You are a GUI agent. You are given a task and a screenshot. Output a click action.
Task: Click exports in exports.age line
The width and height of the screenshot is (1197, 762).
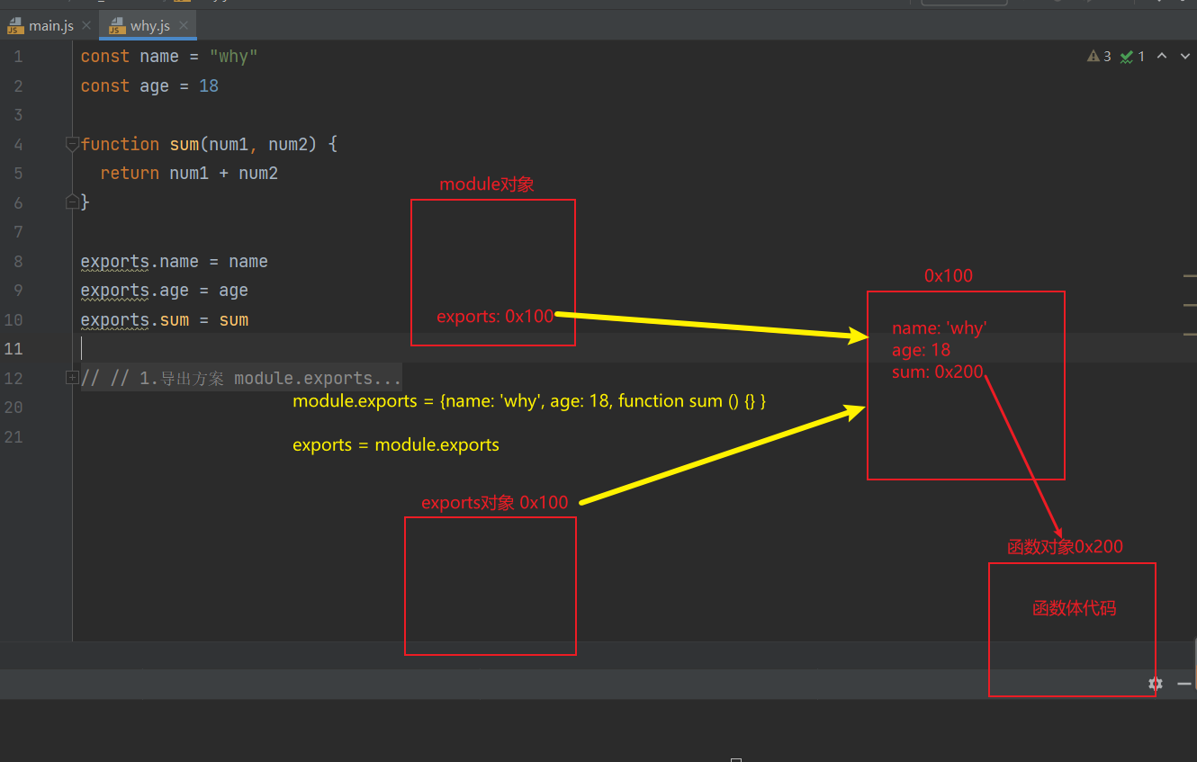pyautogui.click(x=114, y=291)
